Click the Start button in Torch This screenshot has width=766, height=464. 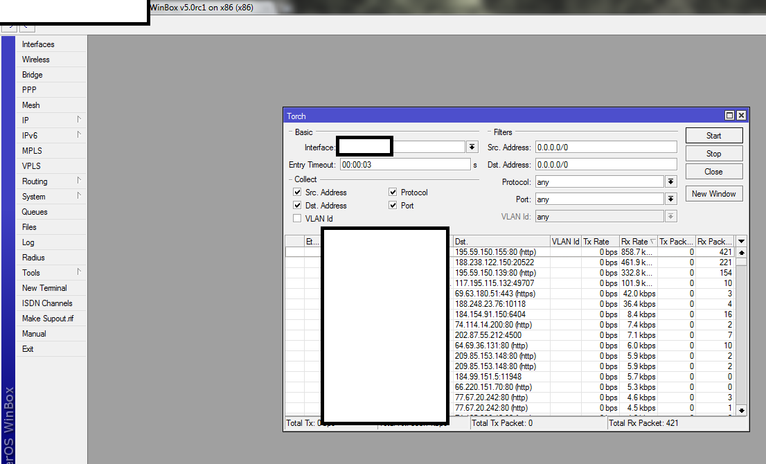[714, 136]
